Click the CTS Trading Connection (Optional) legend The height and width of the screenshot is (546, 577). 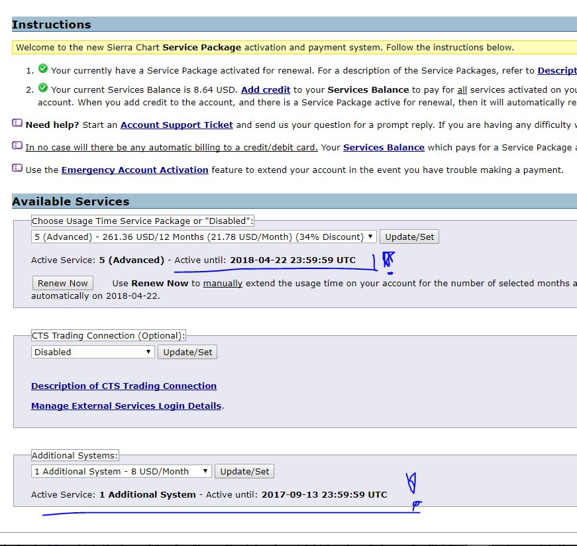pyautogui.click(x=109, y=335)
